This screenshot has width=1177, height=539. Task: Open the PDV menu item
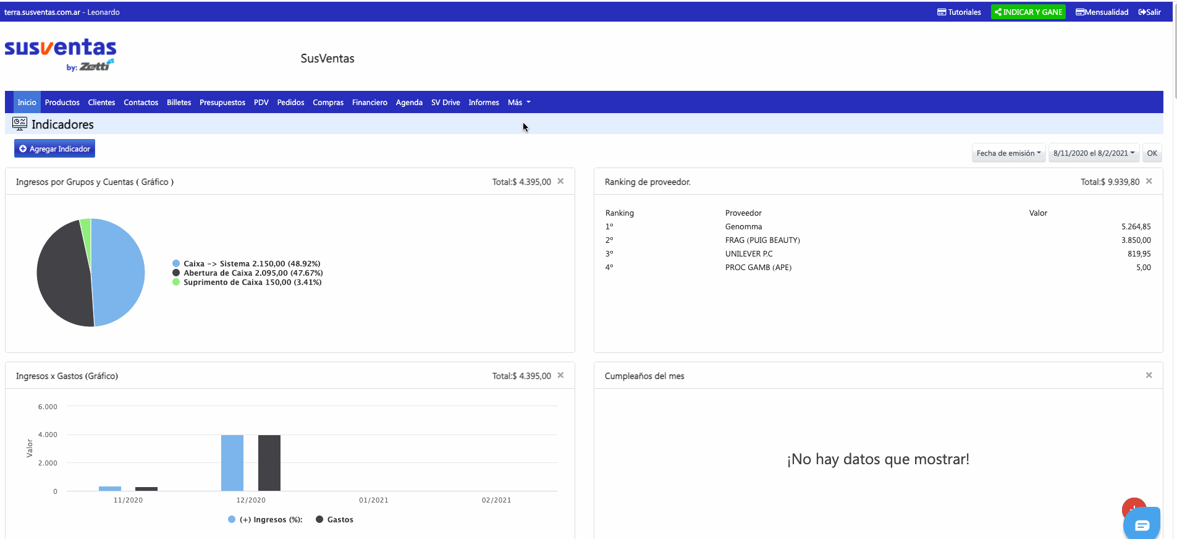[261, 103]
